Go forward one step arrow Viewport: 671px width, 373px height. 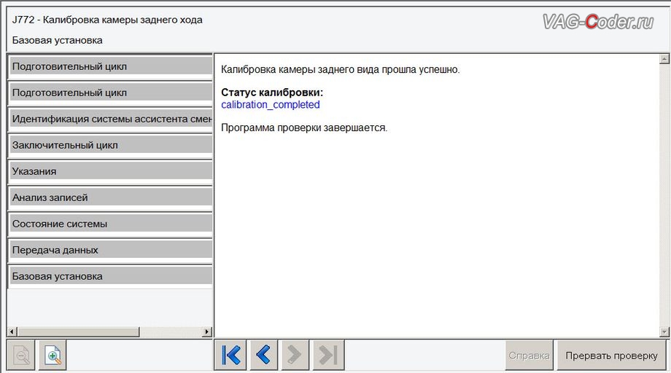pyautogui.click(x=295, y=355)
